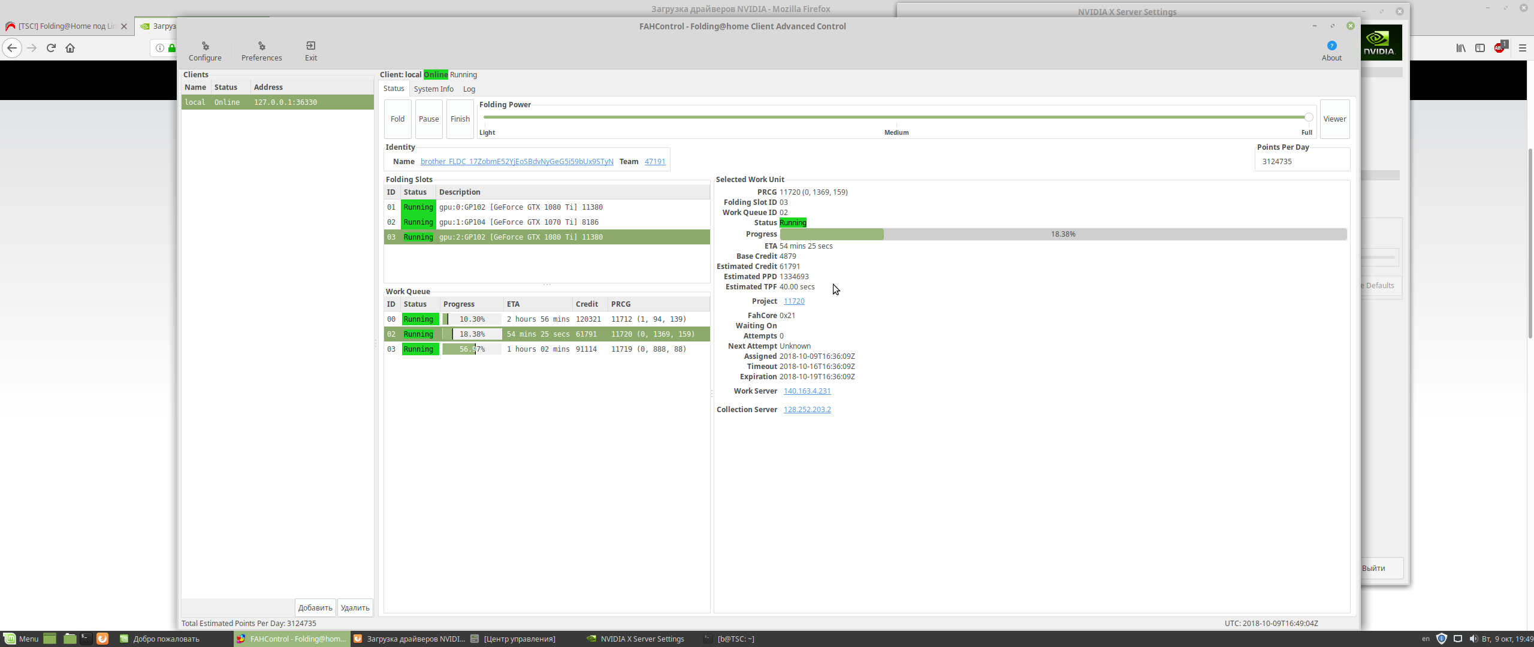Click Firefox home icon

pyautogui.click(x=70, y=48)
